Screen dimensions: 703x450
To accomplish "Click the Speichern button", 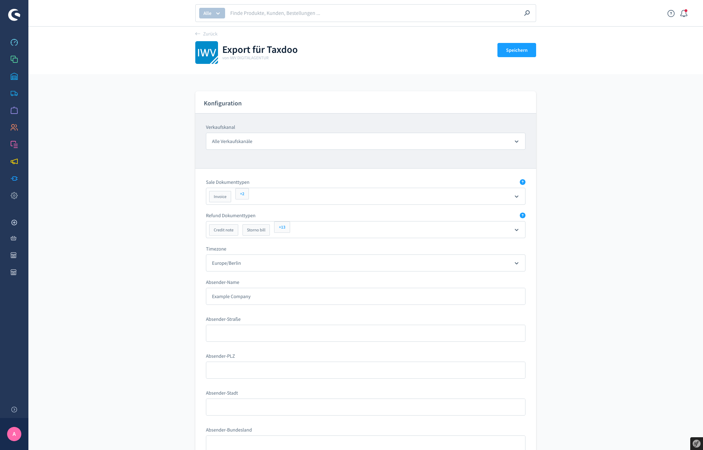I will tap(517, 50).
